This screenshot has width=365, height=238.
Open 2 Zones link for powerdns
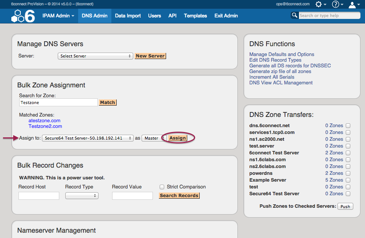point(334,173)
